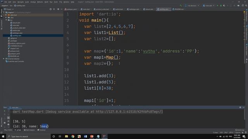Open the Dart Analysis tool window
248x139 pixels.
pos(29,130)
